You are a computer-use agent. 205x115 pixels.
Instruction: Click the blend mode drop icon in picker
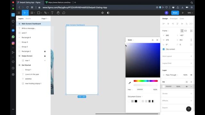pos(152,40)
